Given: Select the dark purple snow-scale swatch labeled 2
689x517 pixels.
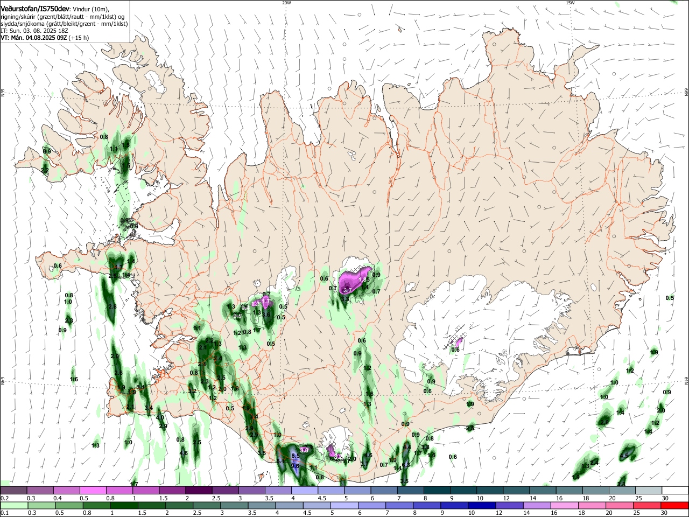Looking at the screenshot, I should [199, 491].
